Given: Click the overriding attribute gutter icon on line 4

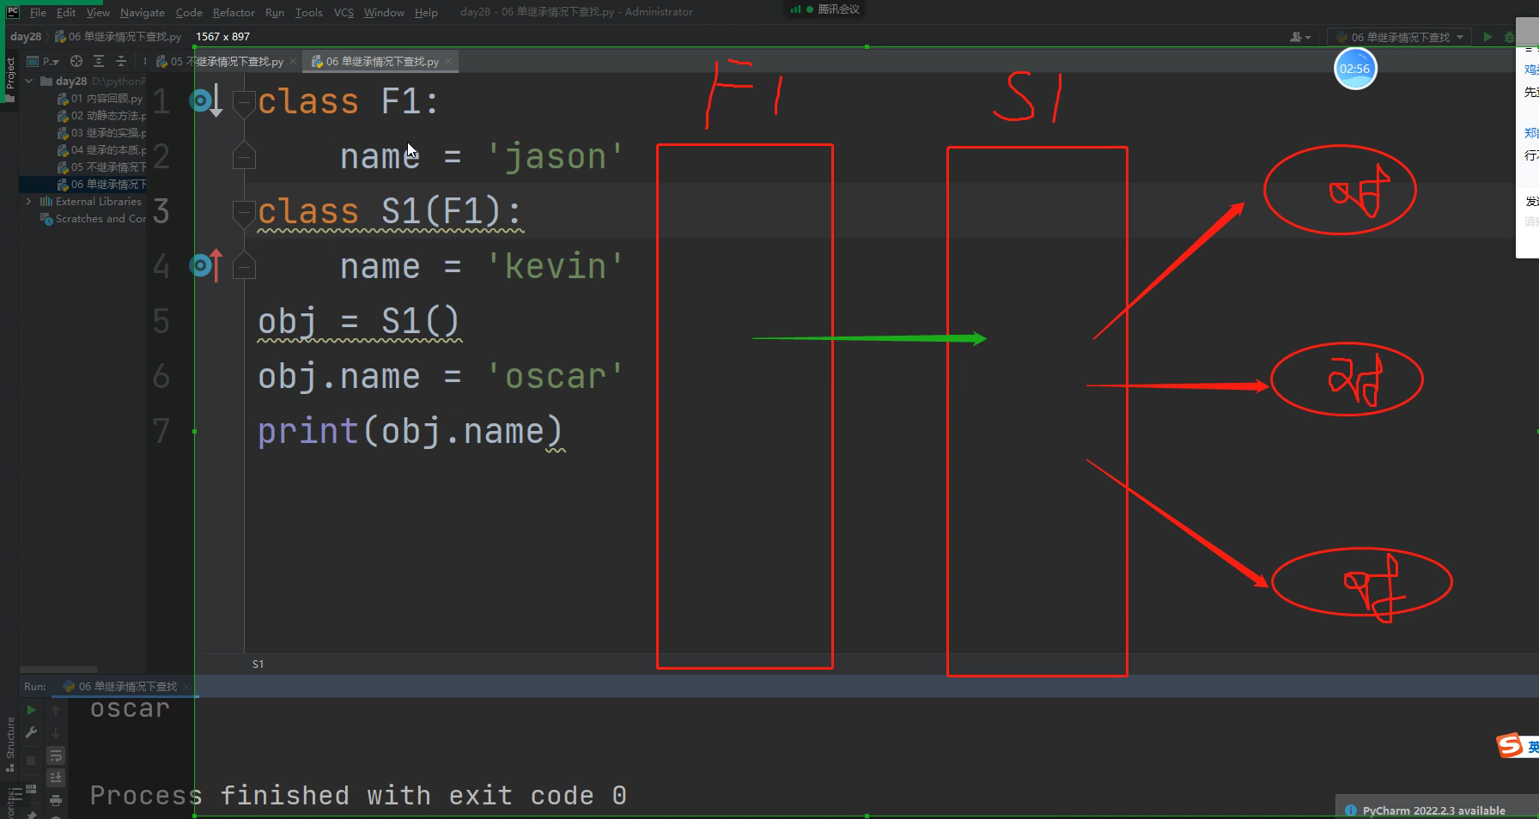Looking at the screenshot, I should [x=205, y=266].
